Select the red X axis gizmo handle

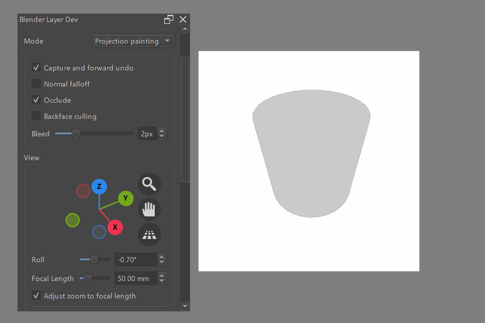click(115, 227)
